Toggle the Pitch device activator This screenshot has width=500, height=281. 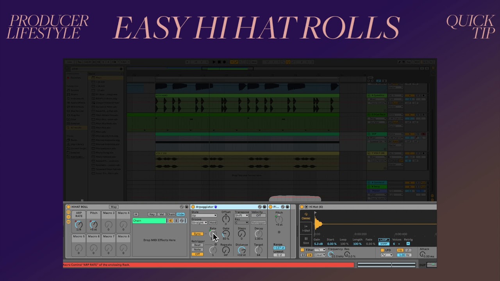pos(270,207)
